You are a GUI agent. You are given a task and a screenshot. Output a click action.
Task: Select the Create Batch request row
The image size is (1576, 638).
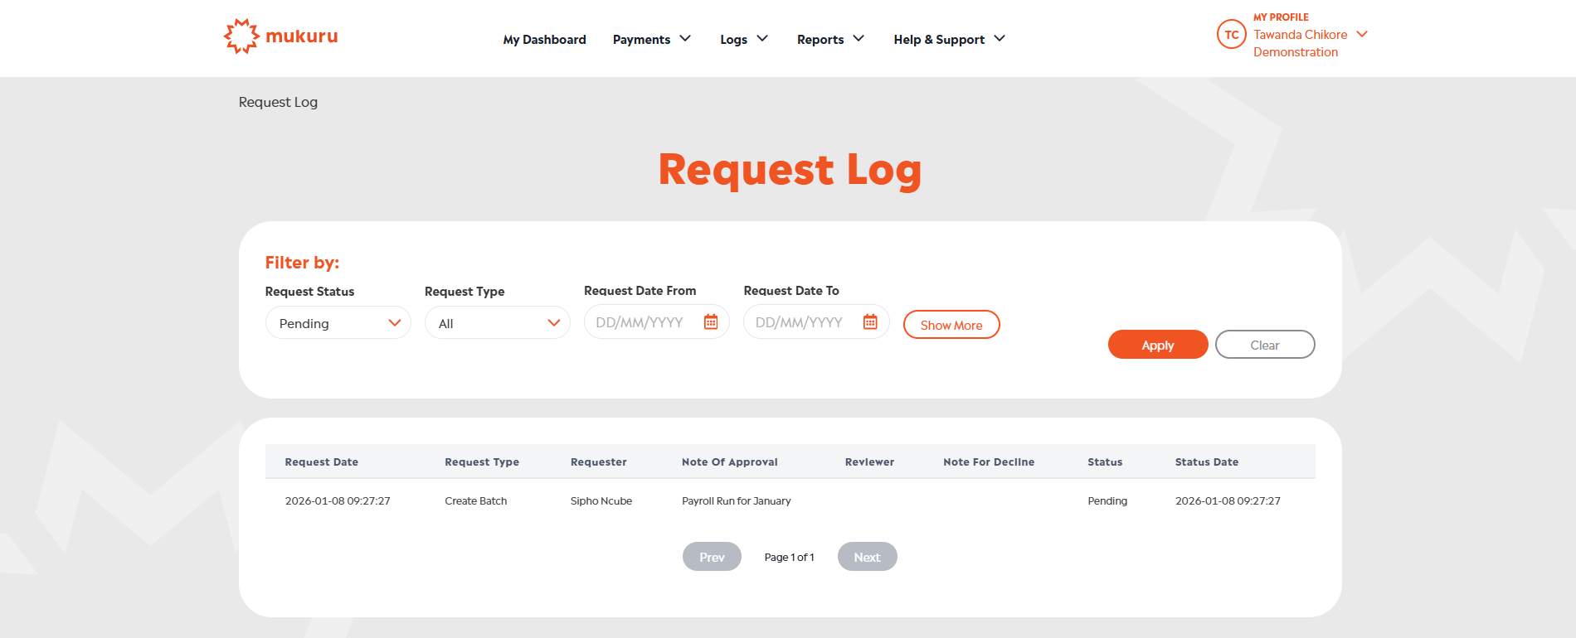(x=790, y=500)
